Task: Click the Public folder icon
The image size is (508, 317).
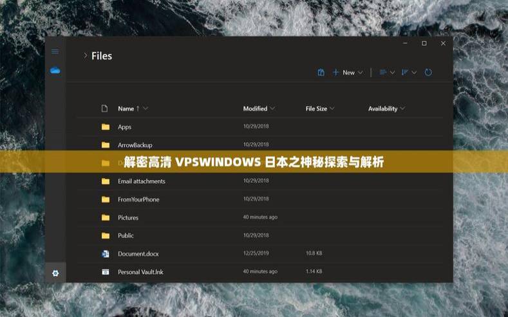Action: point(106,235)
